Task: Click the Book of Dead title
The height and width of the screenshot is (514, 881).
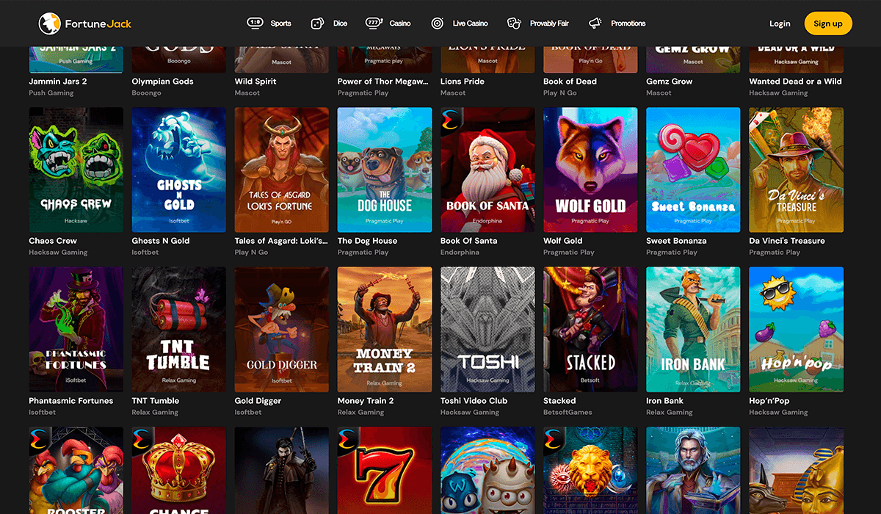Action: pos(570,82)
